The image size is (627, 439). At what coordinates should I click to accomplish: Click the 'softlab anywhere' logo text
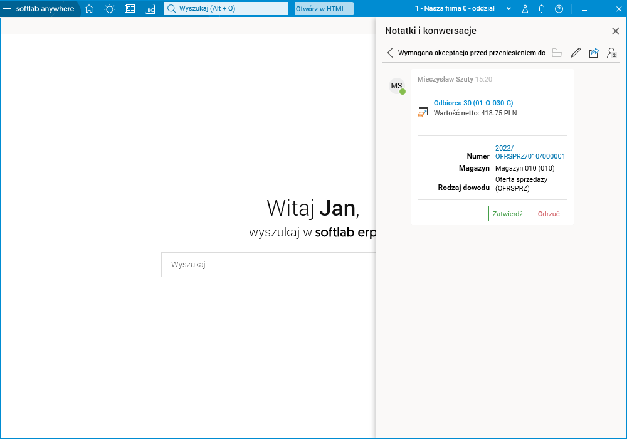(45, 8)
